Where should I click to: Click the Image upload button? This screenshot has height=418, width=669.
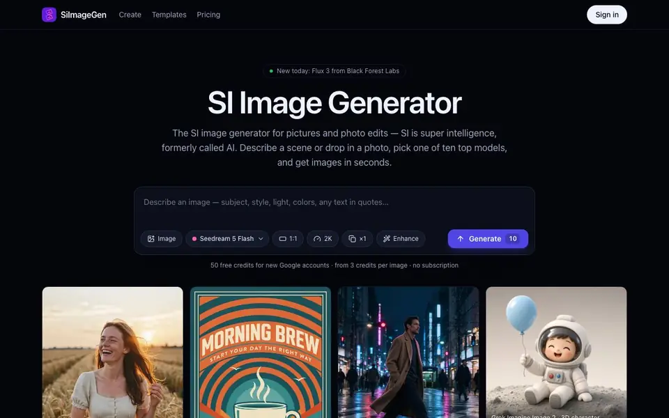161,239
